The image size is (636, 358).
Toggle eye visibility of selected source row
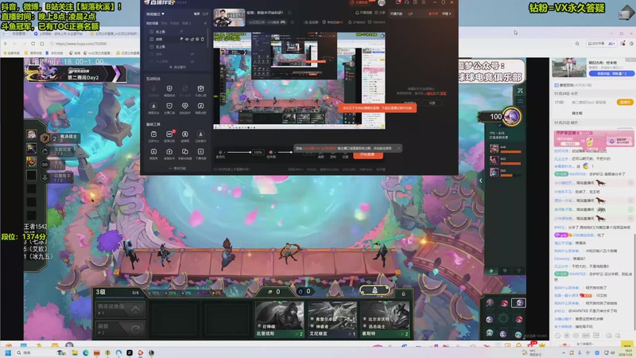click(x=187, y=39)
